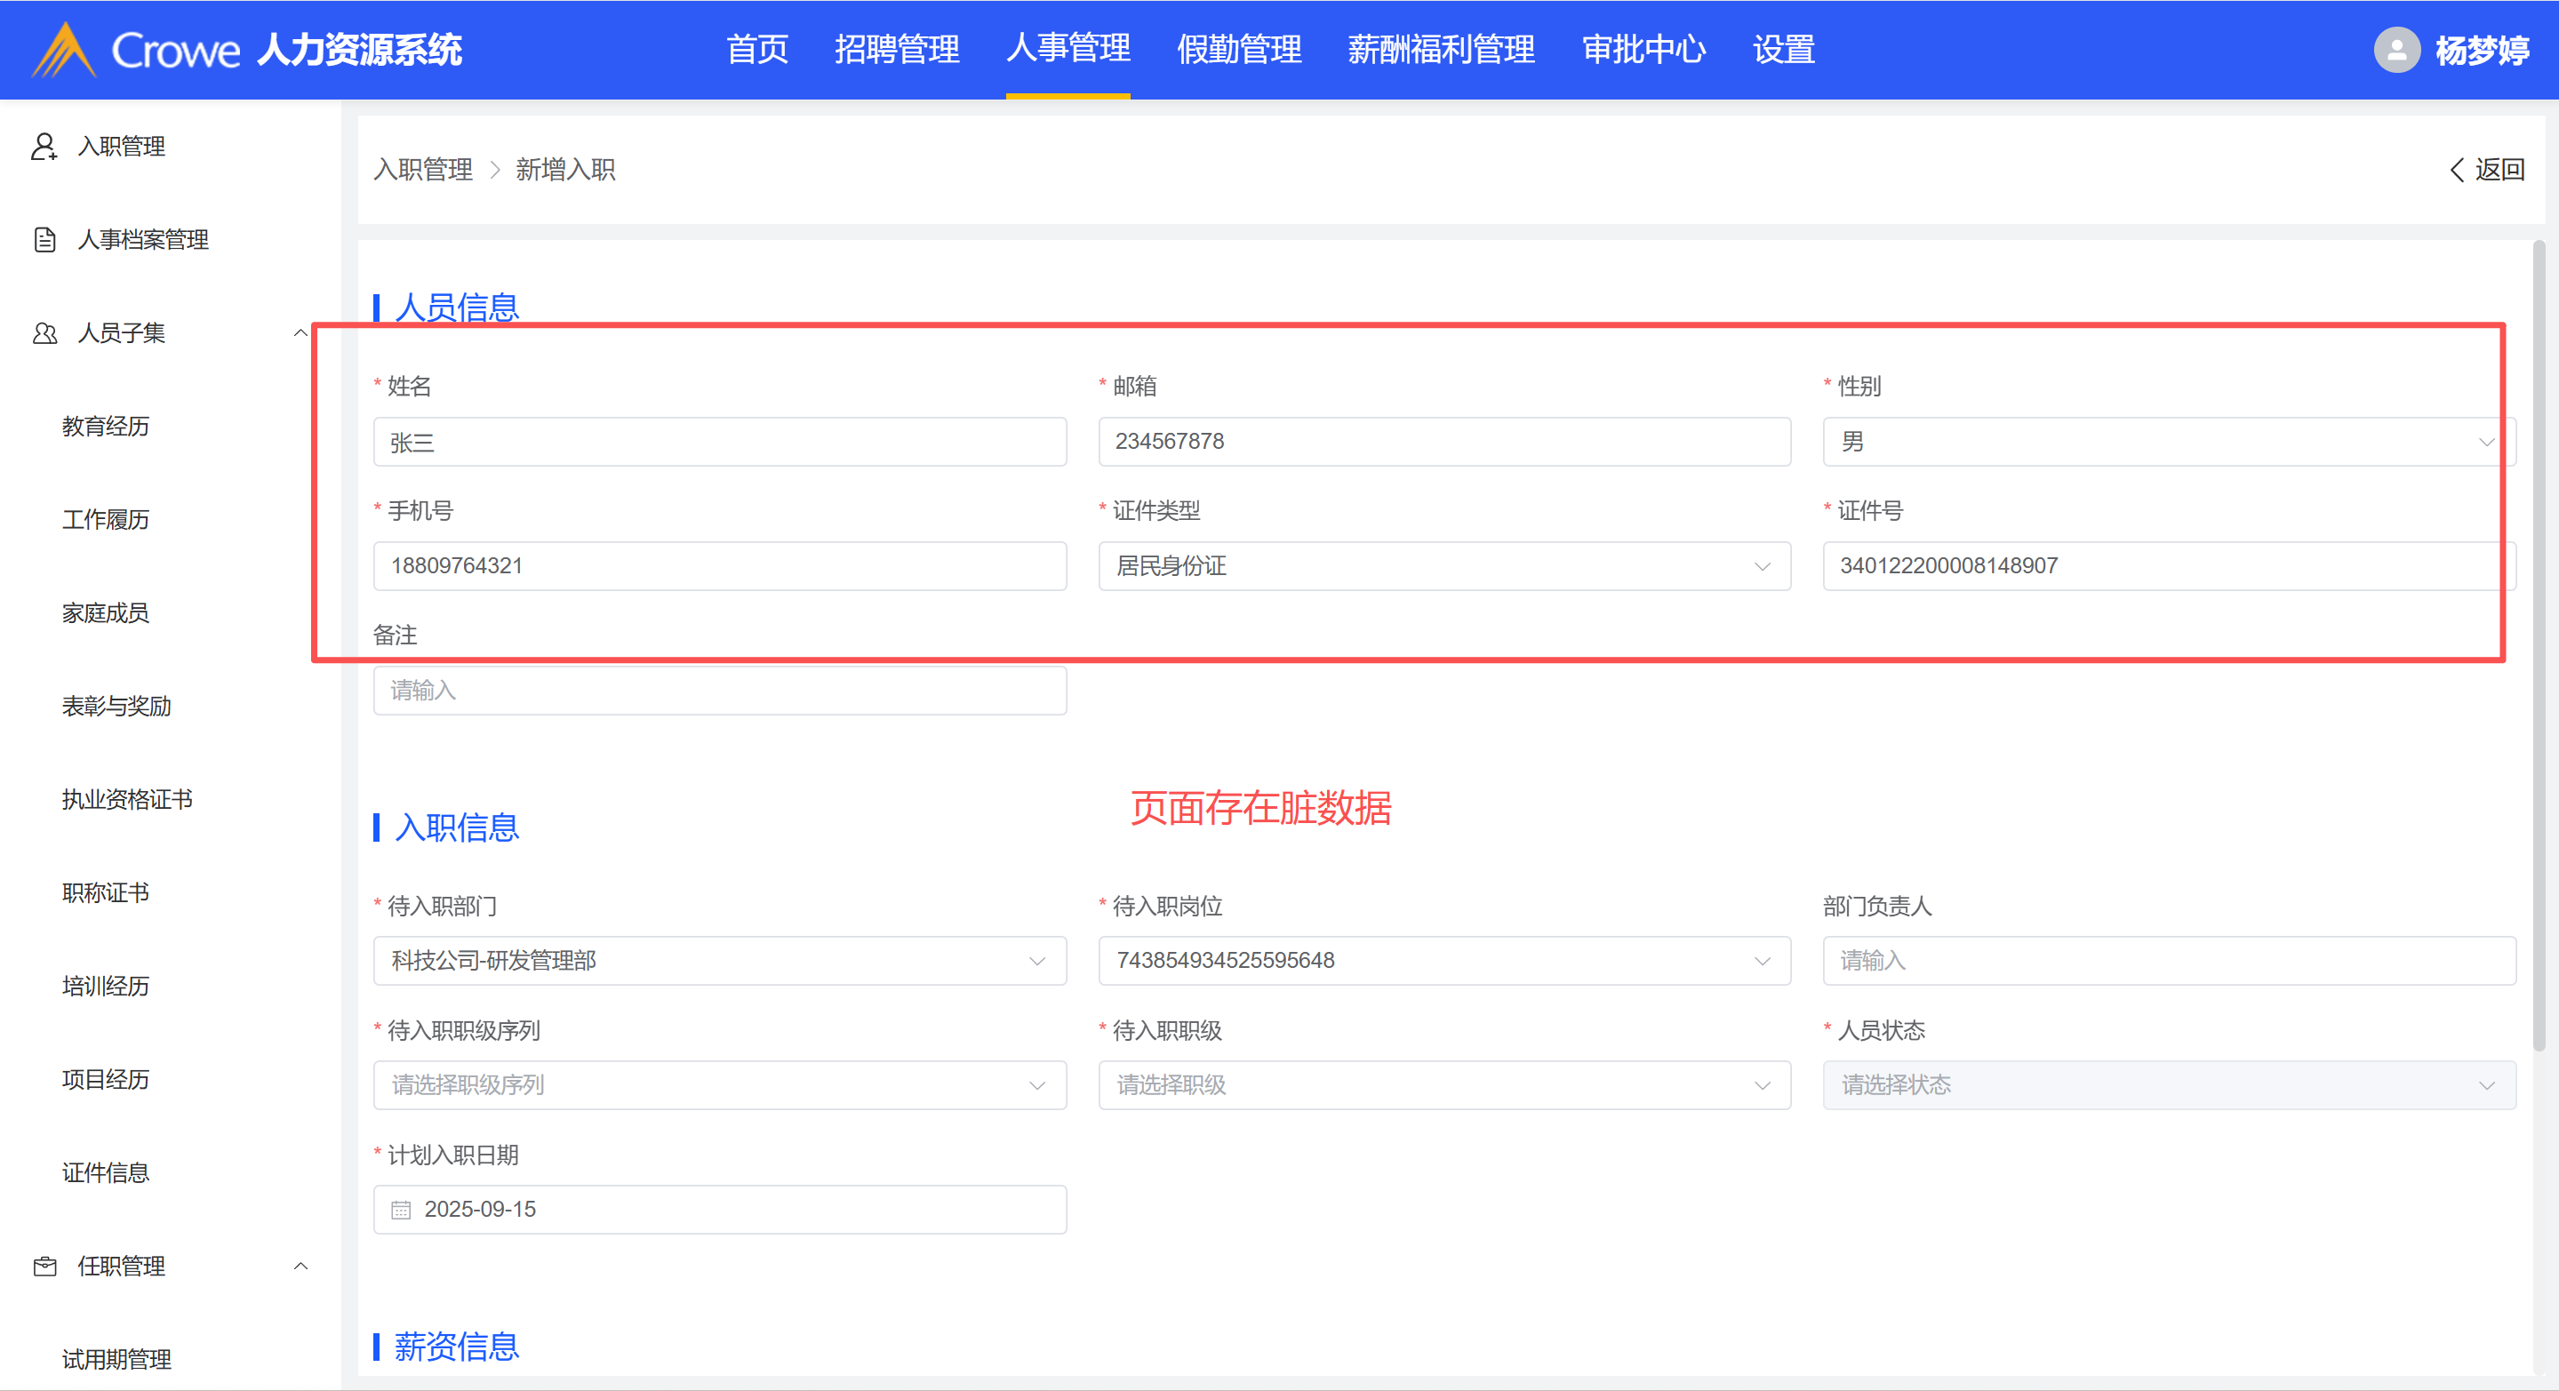2559x1391 pixels.
Task: Click the back arrow next to 返回
Action: [x=2457, y=170]
